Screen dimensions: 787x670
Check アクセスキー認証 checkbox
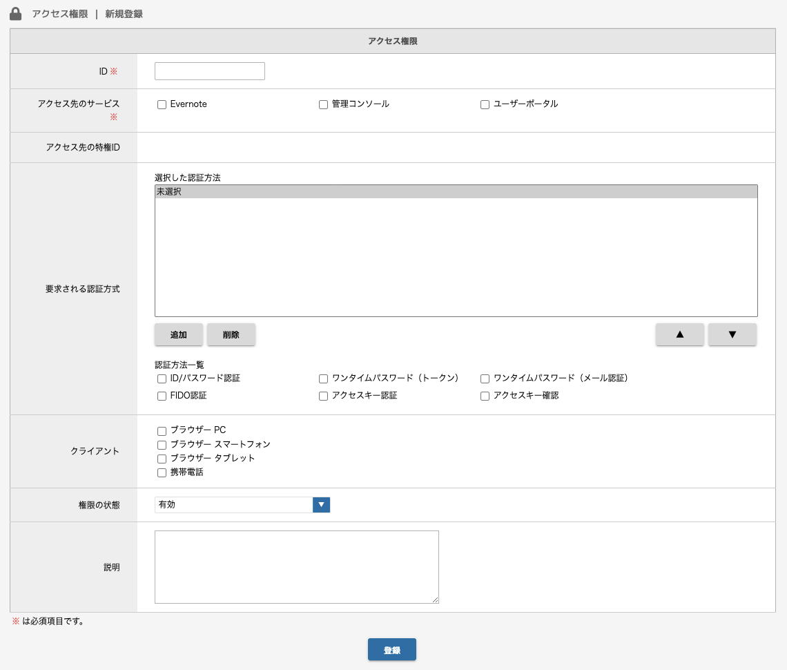point(323,396)
